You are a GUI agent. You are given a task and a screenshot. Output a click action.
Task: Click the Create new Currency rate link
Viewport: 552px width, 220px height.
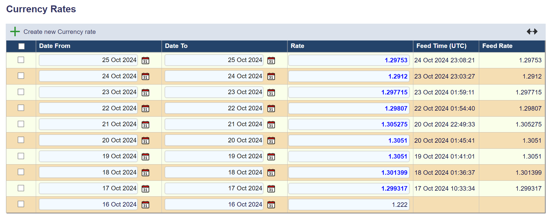tap(60, 32)
